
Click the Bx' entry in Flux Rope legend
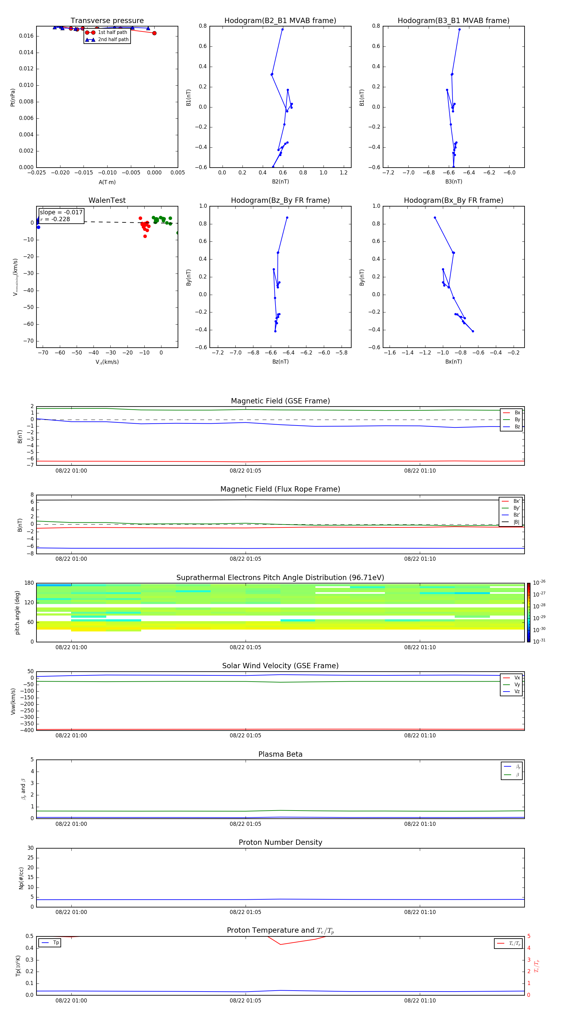pyautogui.click(x=511, y=501)
